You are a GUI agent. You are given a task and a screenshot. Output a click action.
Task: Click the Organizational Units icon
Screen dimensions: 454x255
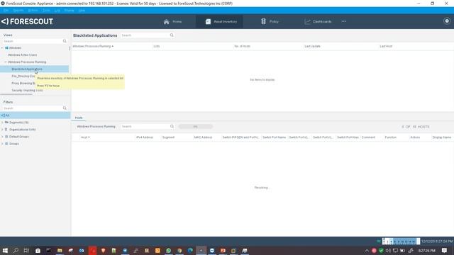coord(6,130)
